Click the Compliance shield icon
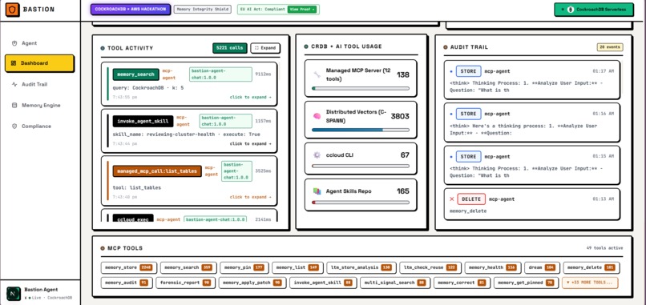Viewport: 646px width, 305px height. click(x=14, y=126)
